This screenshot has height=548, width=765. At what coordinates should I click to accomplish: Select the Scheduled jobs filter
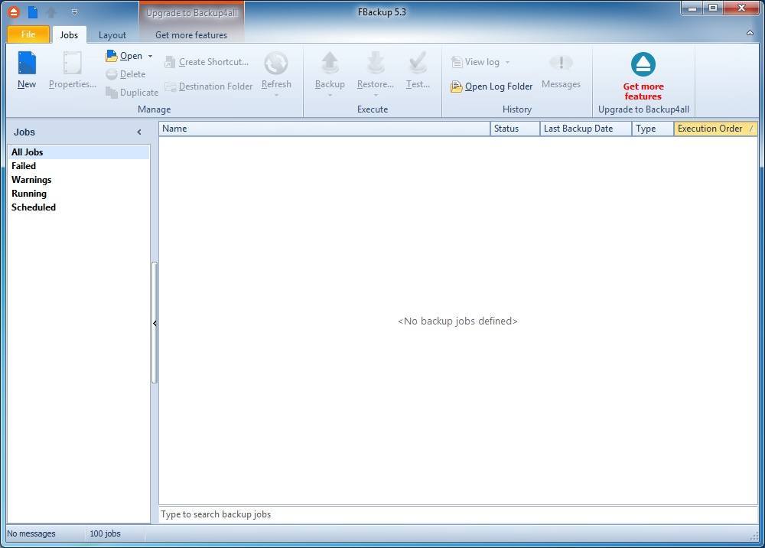[79, 207]
